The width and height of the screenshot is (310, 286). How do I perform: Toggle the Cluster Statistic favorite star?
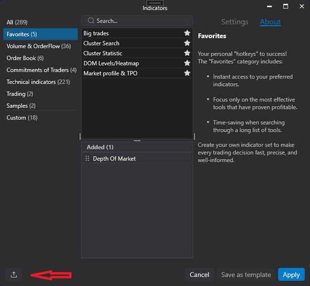pos(187,53)
